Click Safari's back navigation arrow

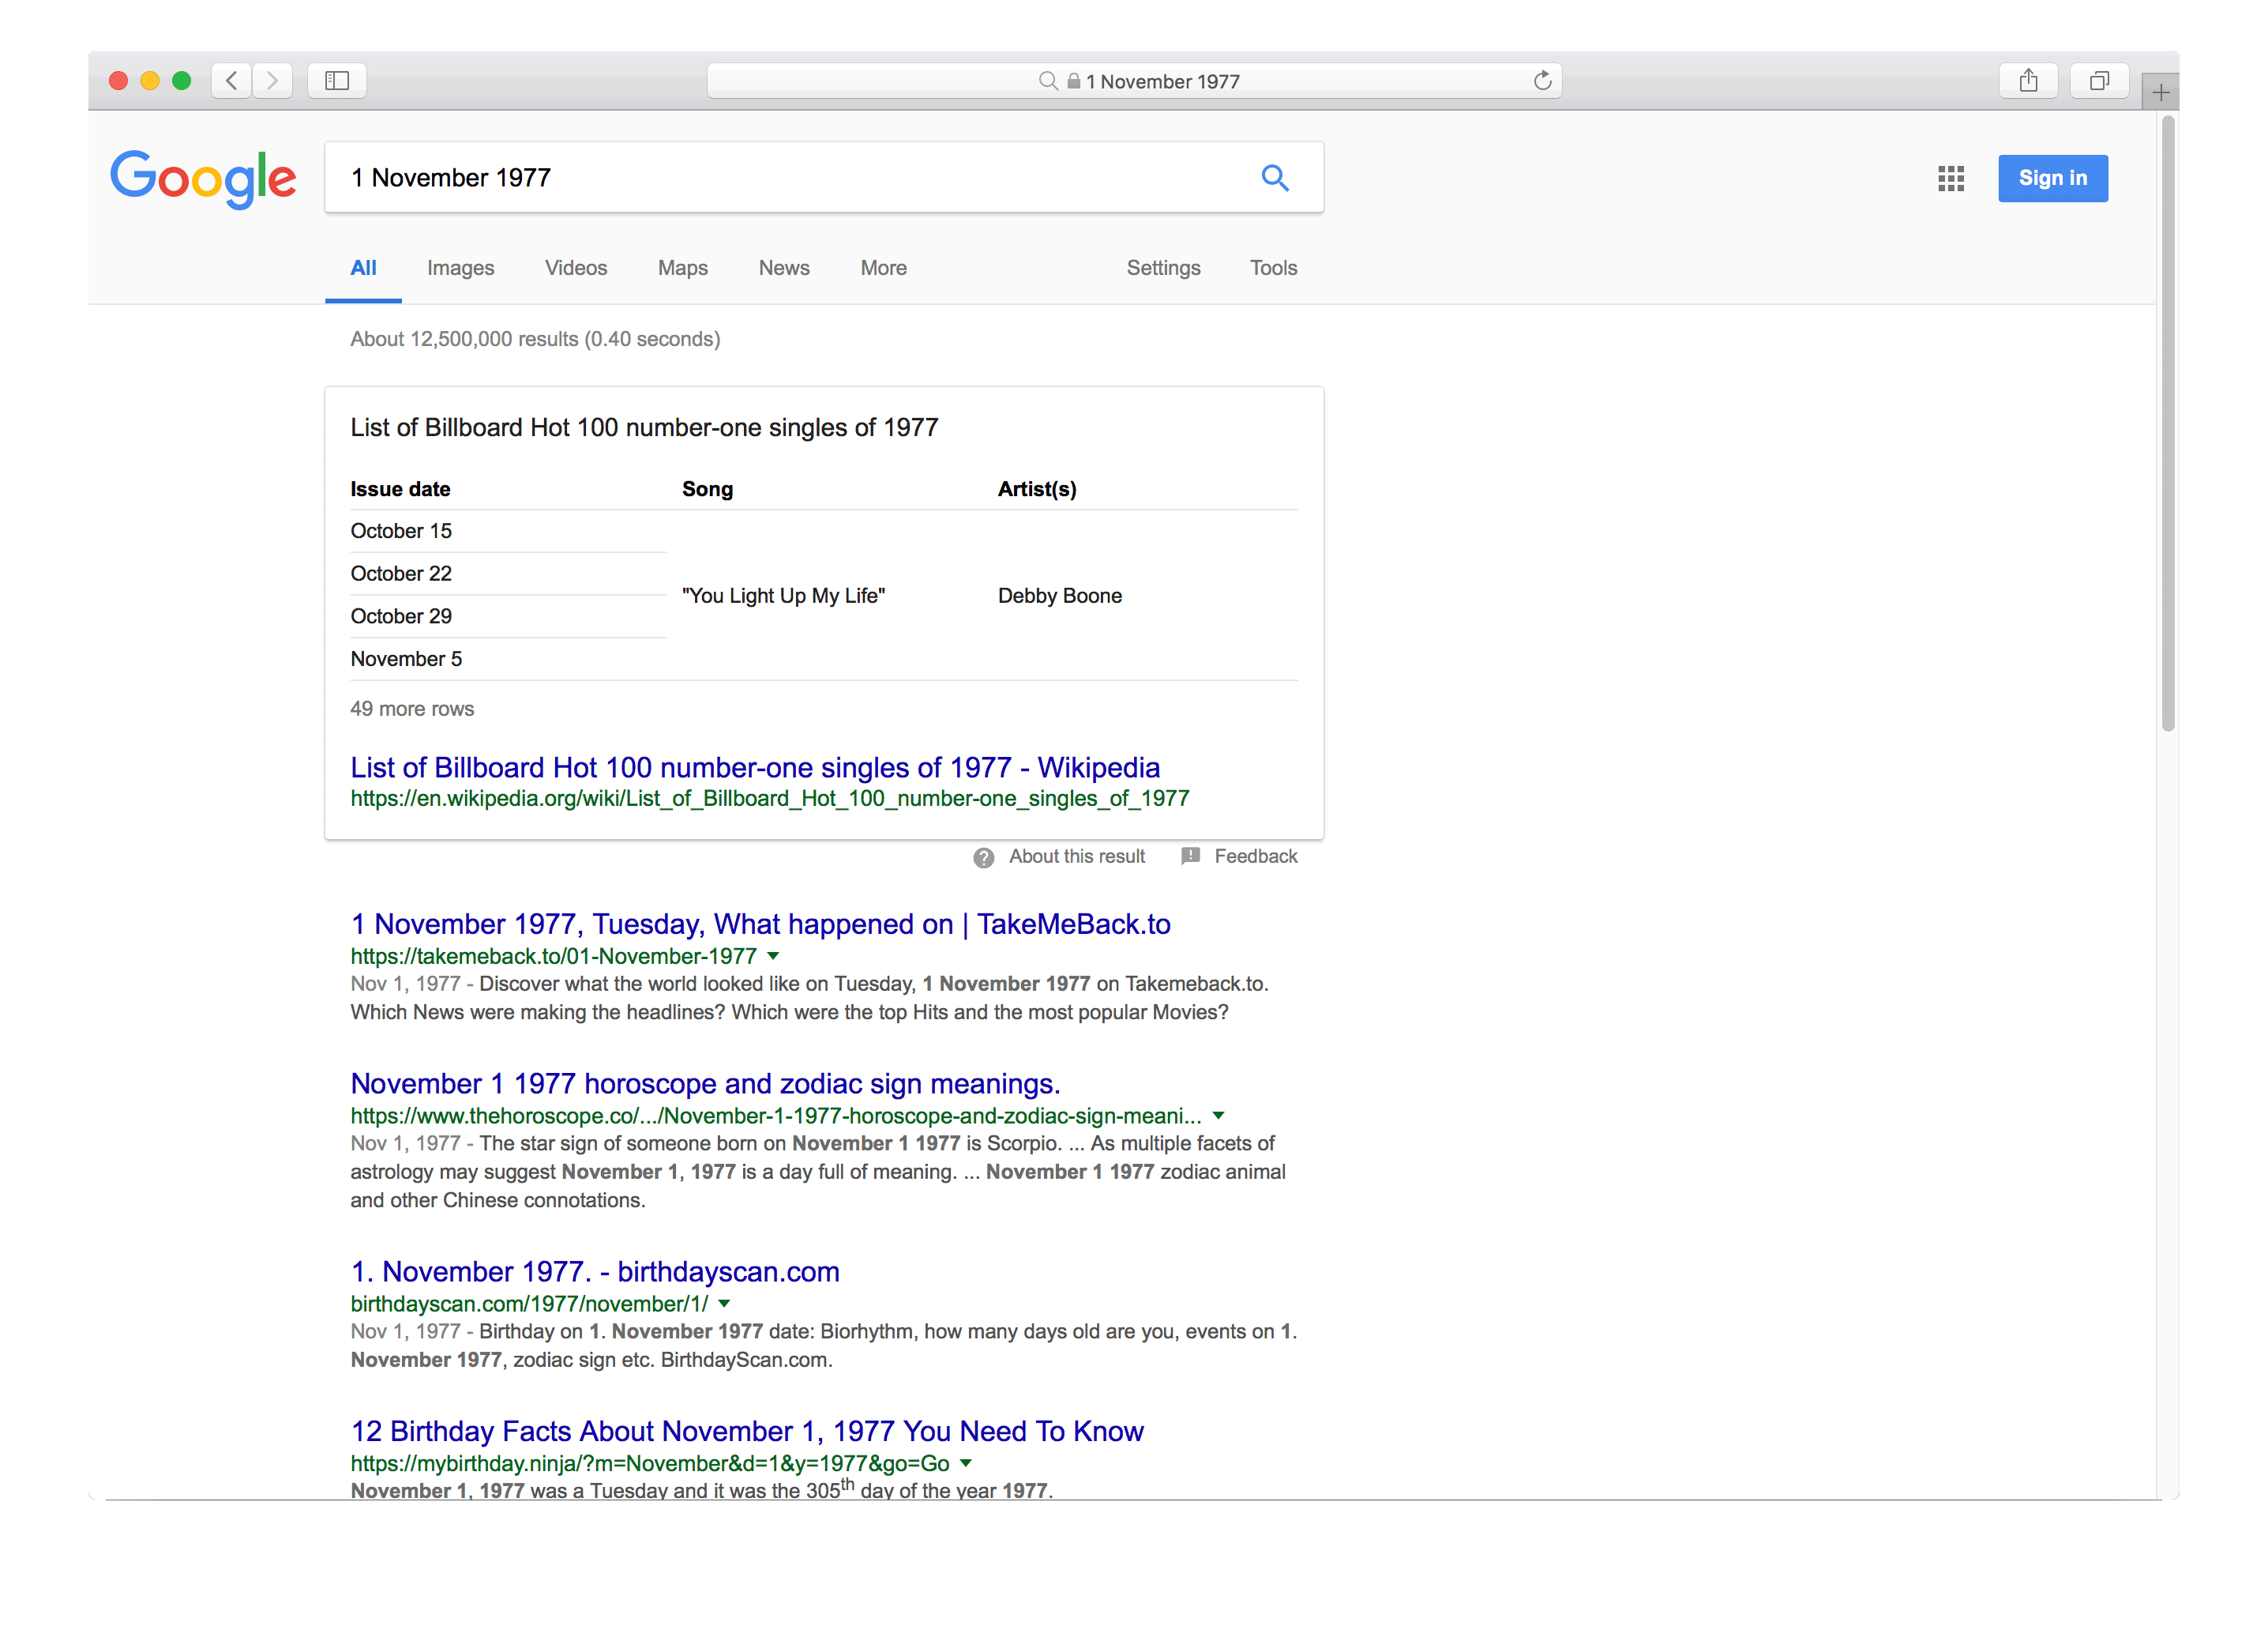232,80
